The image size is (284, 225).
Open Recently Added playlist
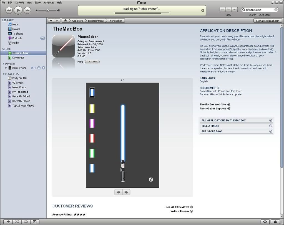pyautogui.click(x=21, y=96)
